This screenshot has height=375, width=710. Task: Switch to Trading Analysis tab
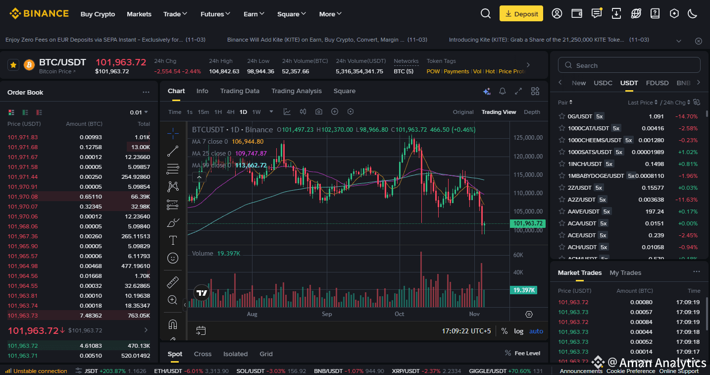[297, 91]
